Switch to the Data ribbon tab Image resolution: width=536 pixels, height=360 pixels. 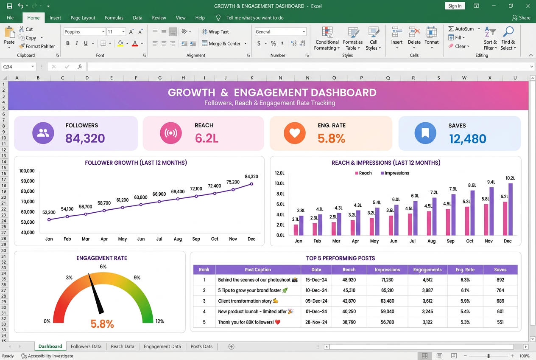[137, 18]
